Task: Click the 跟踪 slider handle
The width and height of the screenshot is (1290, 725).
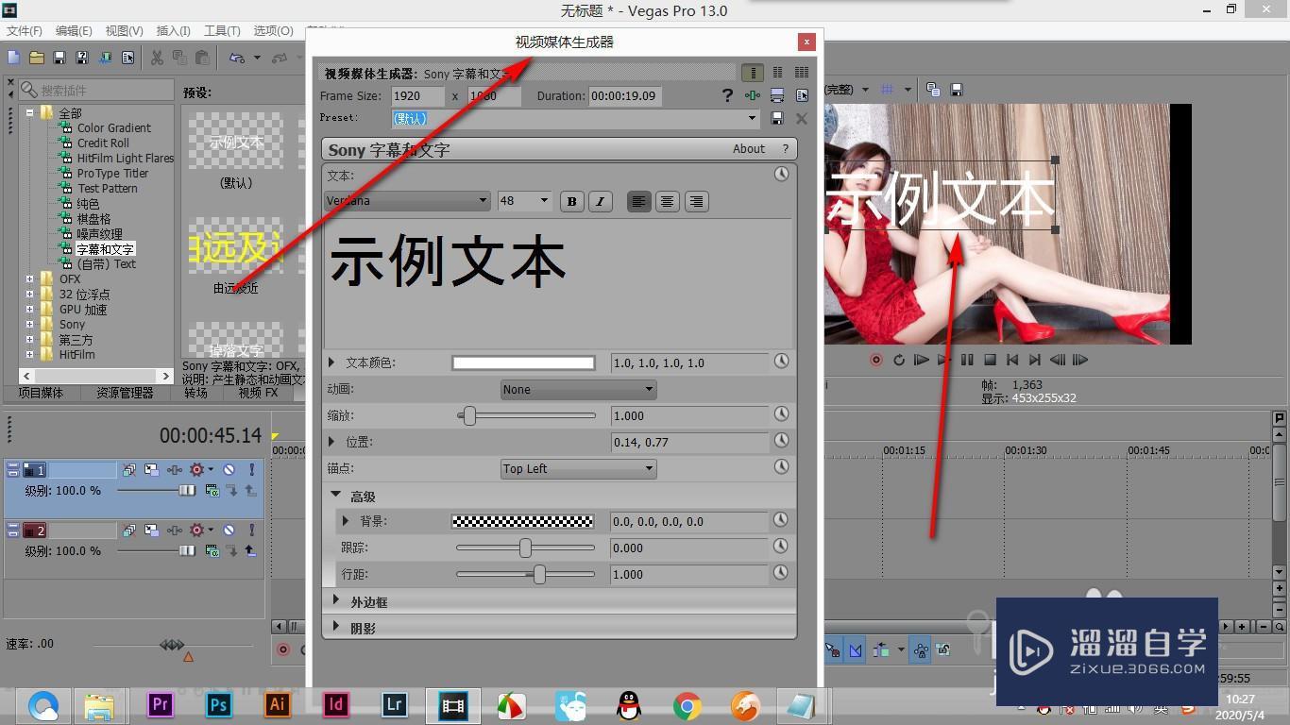Action: [x=525, y=548]
